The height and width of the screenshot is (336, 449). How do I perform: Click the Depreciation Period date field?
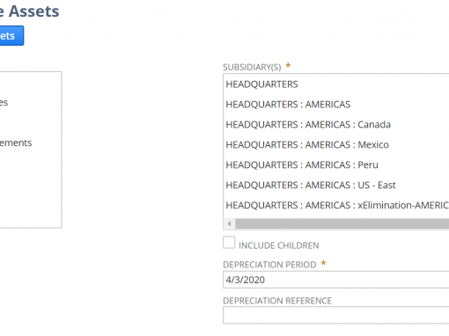click(336, 280)
